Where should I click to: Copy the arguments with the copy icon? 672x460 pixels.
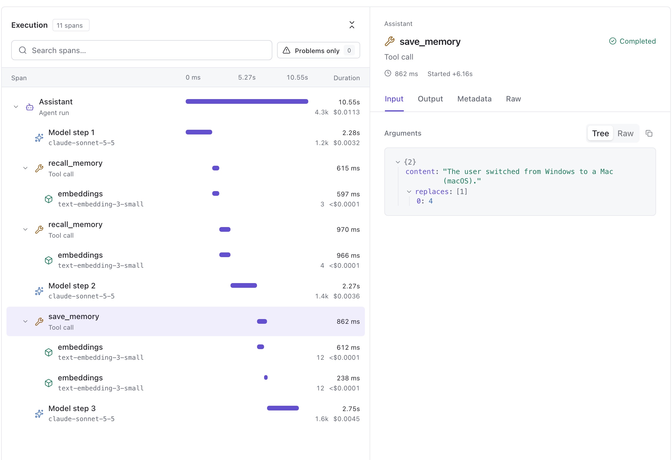click(x=649, y=134)
